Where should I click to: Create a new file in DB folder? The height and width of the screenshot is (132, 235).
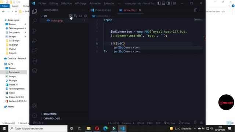70,16
